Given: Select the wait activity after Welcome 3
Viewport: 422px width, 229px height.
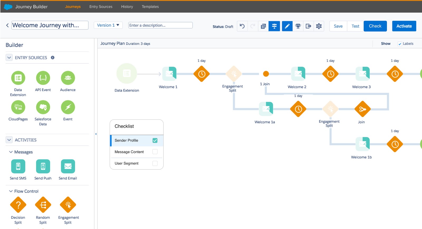Looking at the screenshot, I should 395,74.
